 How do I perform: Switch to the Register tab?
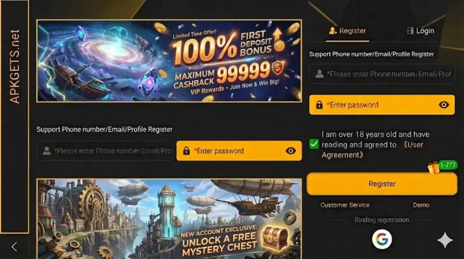[348, 31]
